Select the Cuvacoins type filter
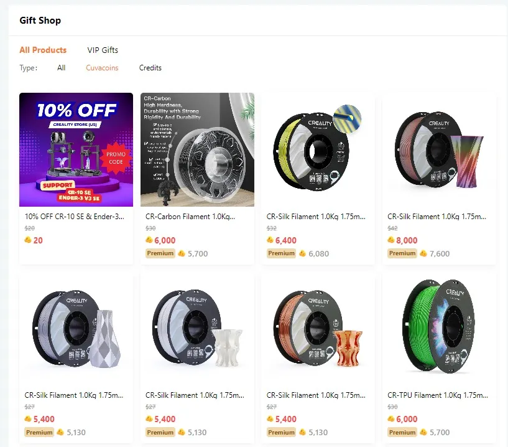 pos(102,68)
